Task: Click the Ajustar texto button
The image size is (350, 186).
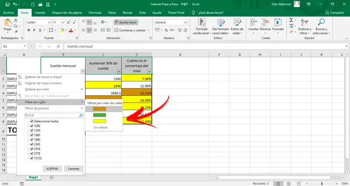Action: (x=126, y=22)
